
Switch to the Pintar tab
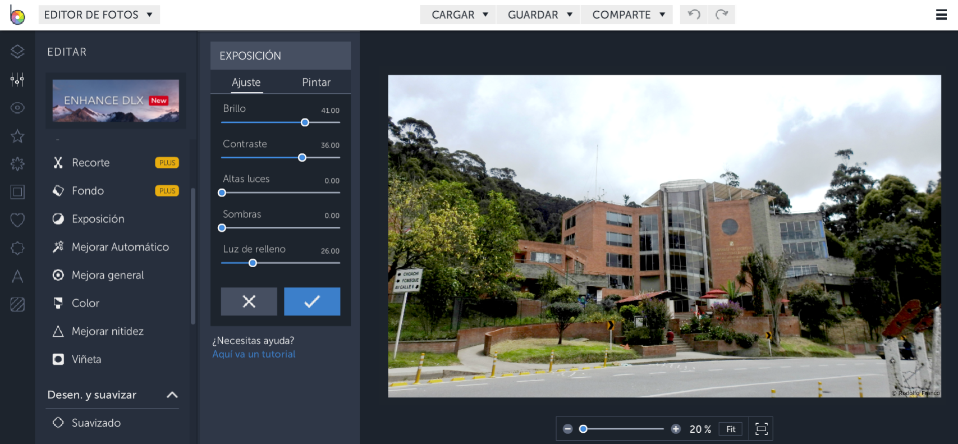[x=316, y=83]
